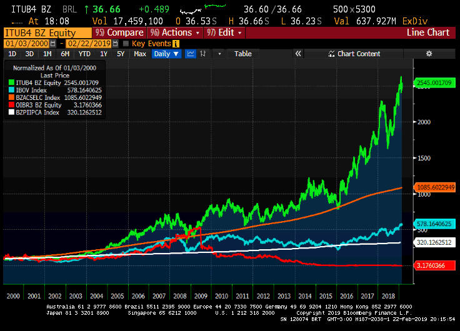Click the BZACSELC Index legend label

pos(38,97)
